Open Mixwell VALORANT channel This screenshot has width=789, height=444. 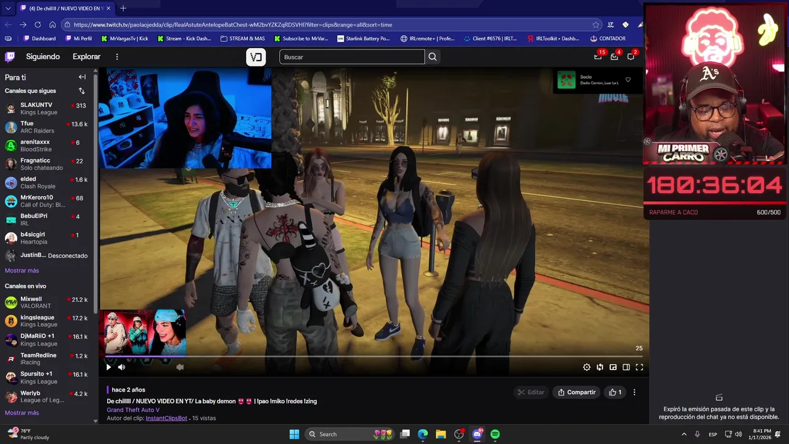tap(47, 302)
